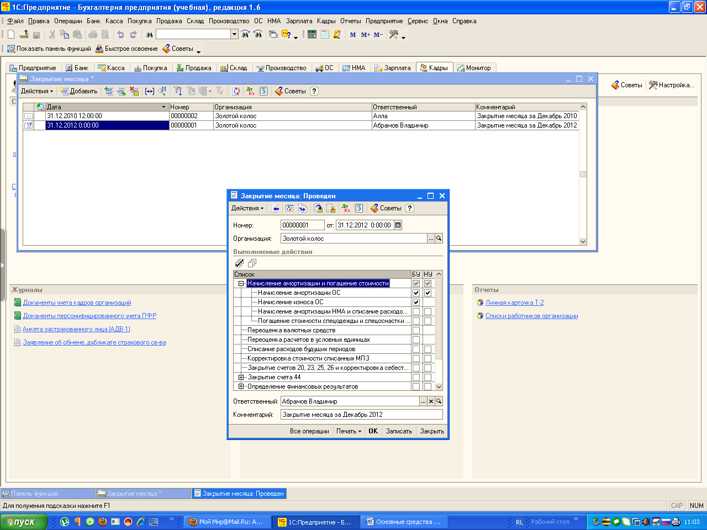Click the check all boxes icon above Список

coord(239,263)
